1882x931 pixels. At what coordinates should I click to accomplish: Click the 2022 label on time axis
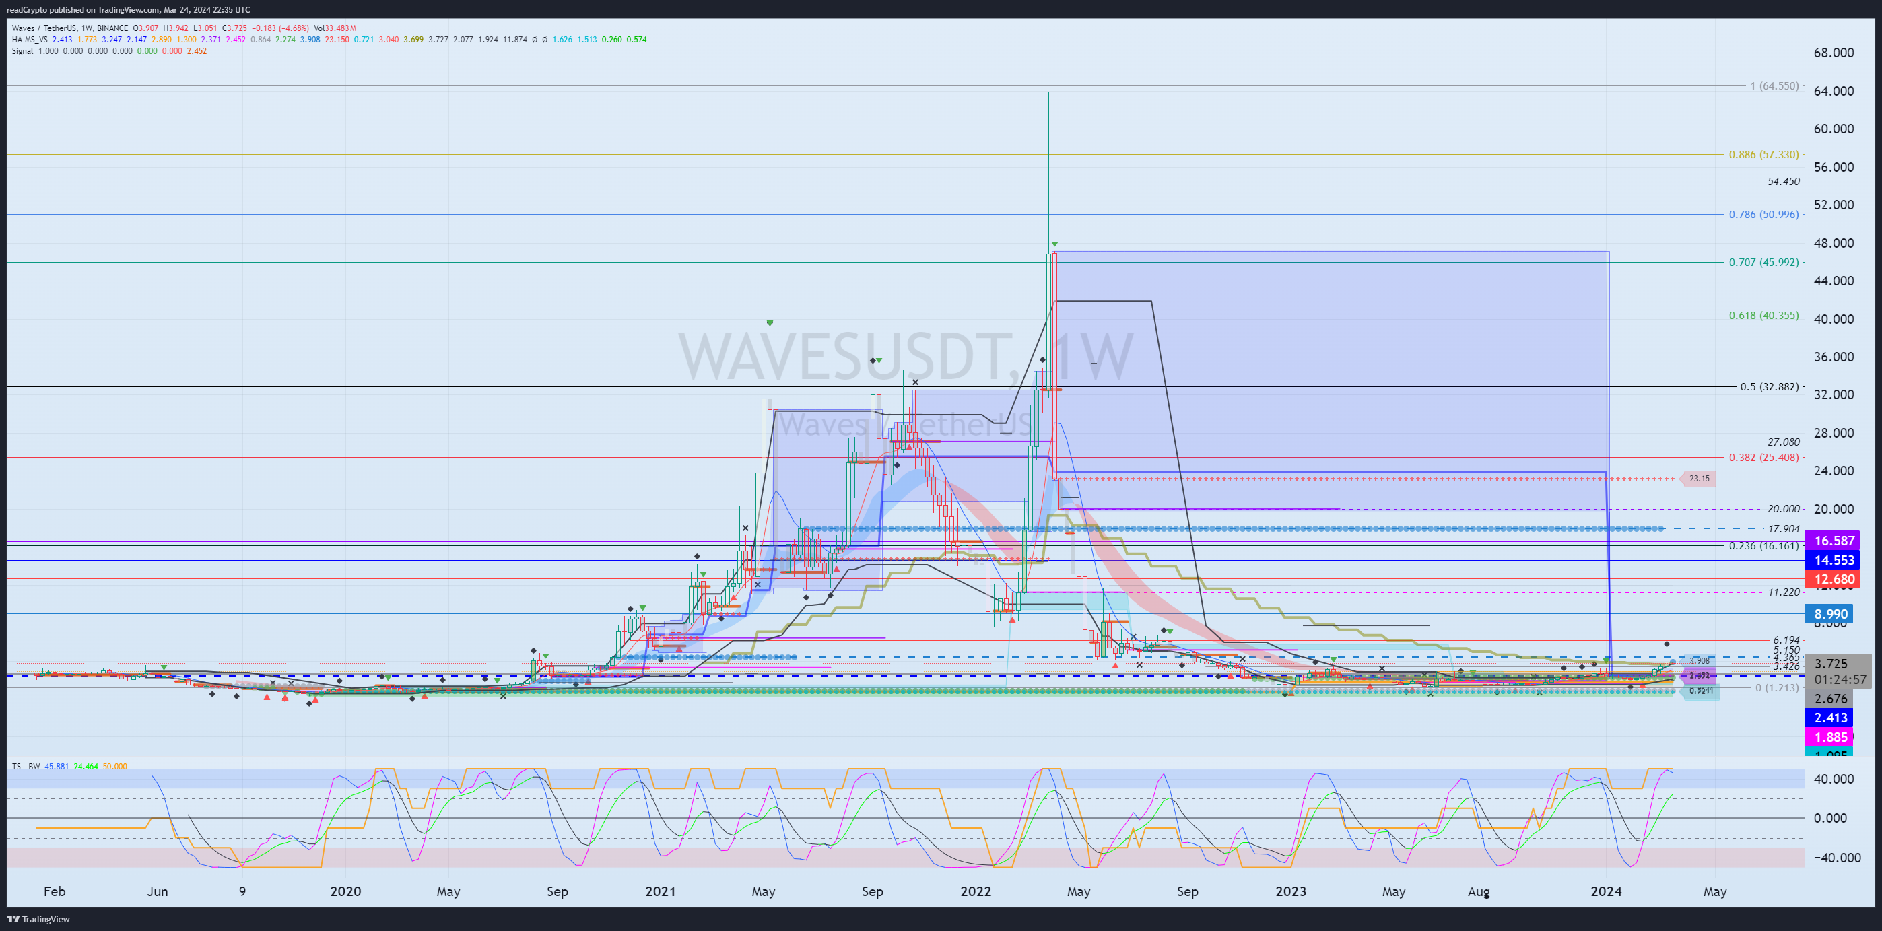click(976, 891)
